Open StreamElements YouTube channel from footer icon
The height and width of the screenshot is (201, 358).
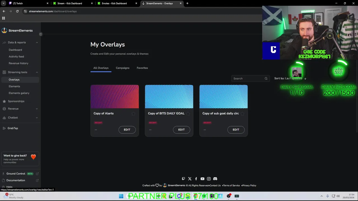click(202, 179)
